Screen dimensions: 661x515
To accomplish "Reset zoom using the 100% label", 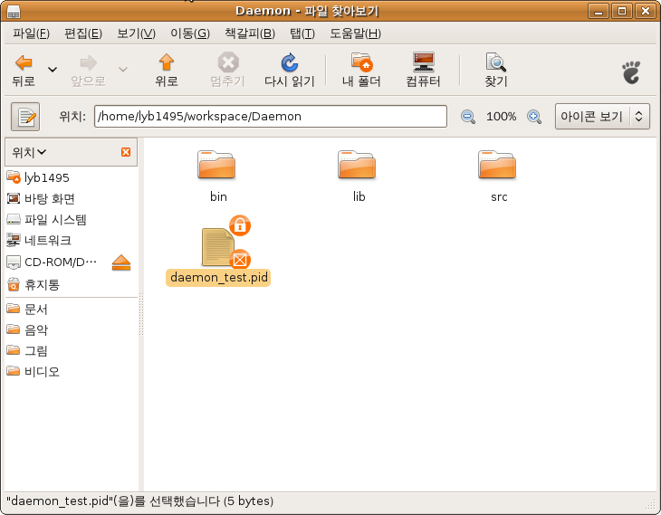I will (x=501, y=117).
